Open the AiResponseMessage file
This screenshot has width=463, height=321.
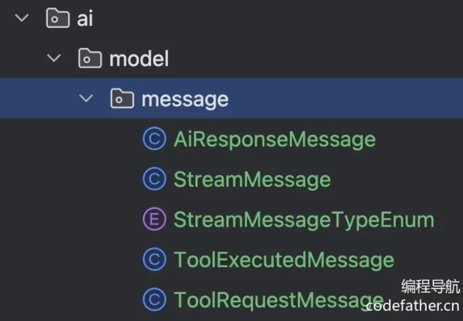tap(274, 139)
